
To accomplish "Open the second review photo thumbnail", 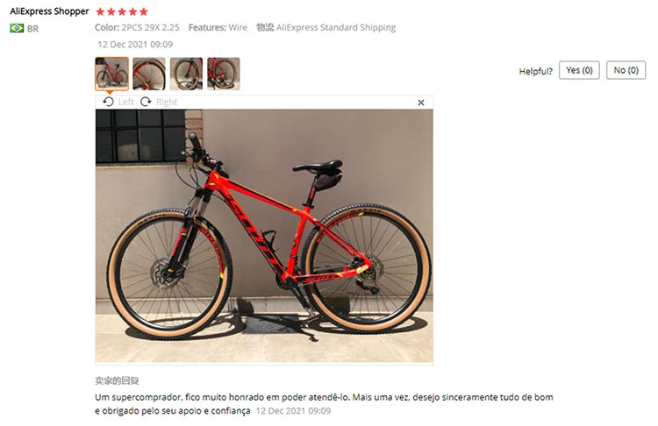I will tap(149, 74).
